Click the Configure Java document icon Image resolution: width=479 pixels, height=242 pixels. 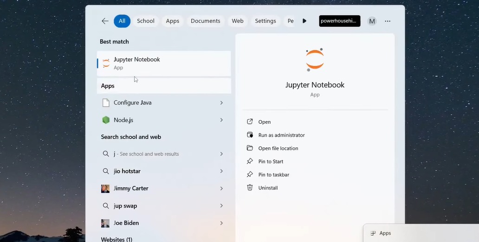(x=106, y=103)
